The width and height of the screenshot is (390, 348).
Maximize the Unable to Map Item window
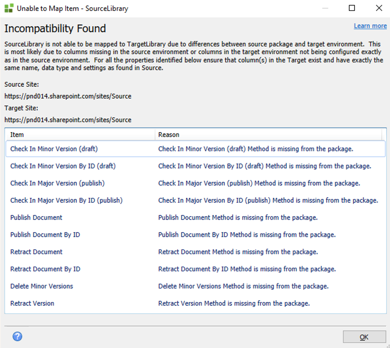(352, 8)
